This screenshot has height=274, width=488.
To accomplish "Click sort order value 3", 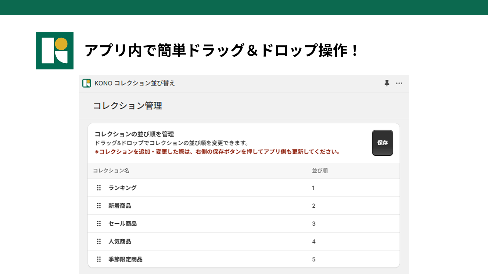I will click(x=314, y=224).
